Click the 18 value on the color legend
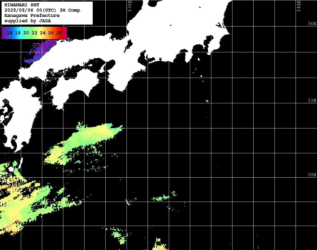Viewport: 317px width, 250px height. click(x=18, y=33)
